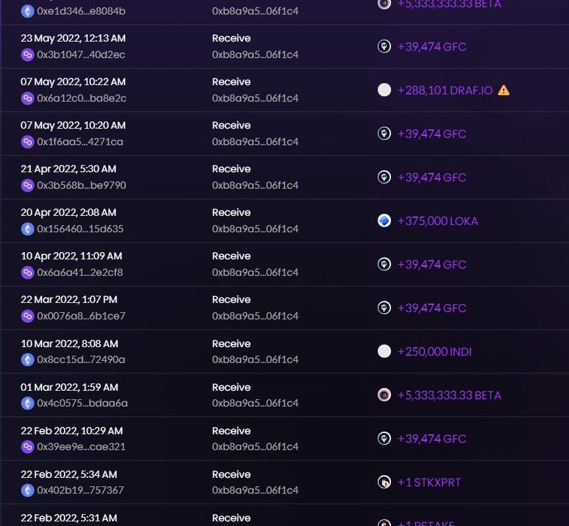Click the Ethereum chain icon beside 0x156460...15d635

28,229
